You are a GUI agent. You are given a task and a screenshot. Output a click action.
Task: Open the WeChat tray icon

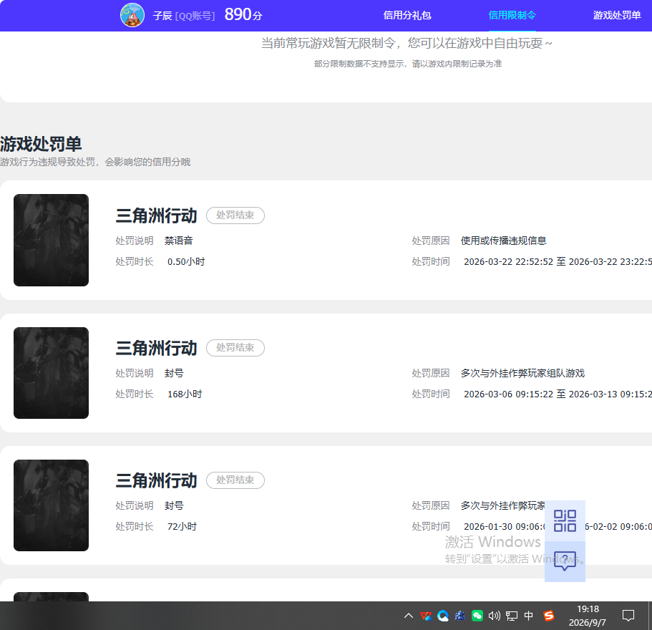click(x=477, y=616)
